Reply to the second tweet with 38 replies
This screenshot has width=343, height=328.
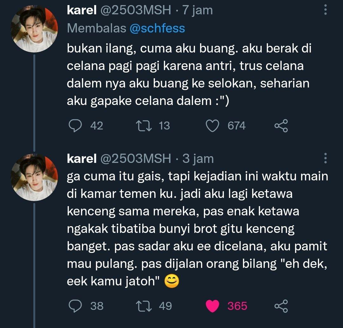(x=75, y=306)
